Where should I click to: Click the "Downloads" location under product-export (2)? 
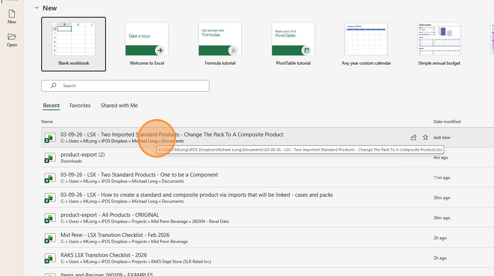point(71,161)
